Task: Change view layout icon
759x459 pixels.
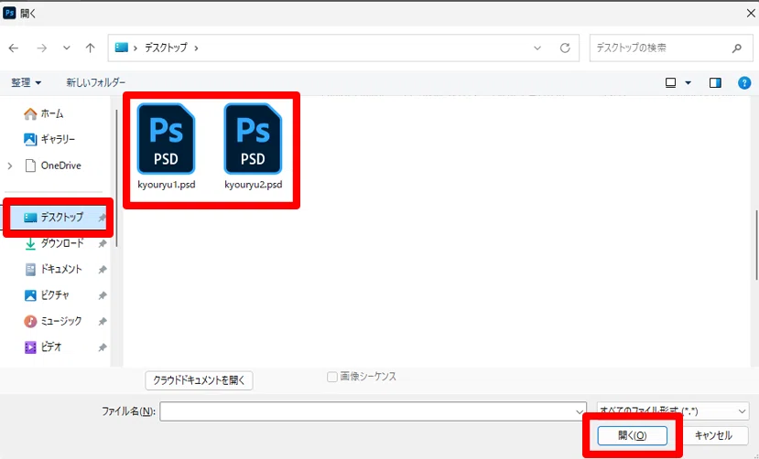Action: (x=671, y=82)
